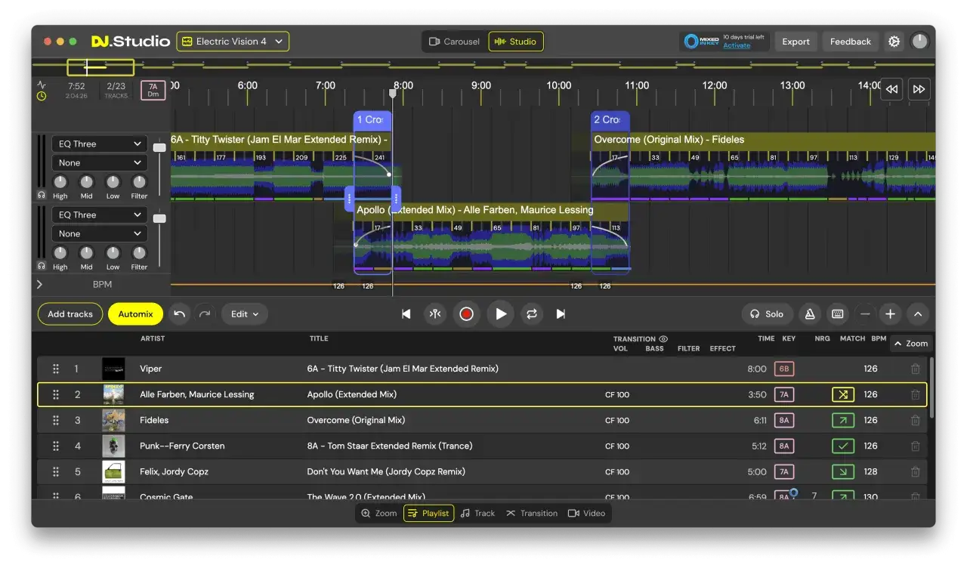Screen dimensions: 967x565
Task: Click the Export button
Action: tap(796, 42)
